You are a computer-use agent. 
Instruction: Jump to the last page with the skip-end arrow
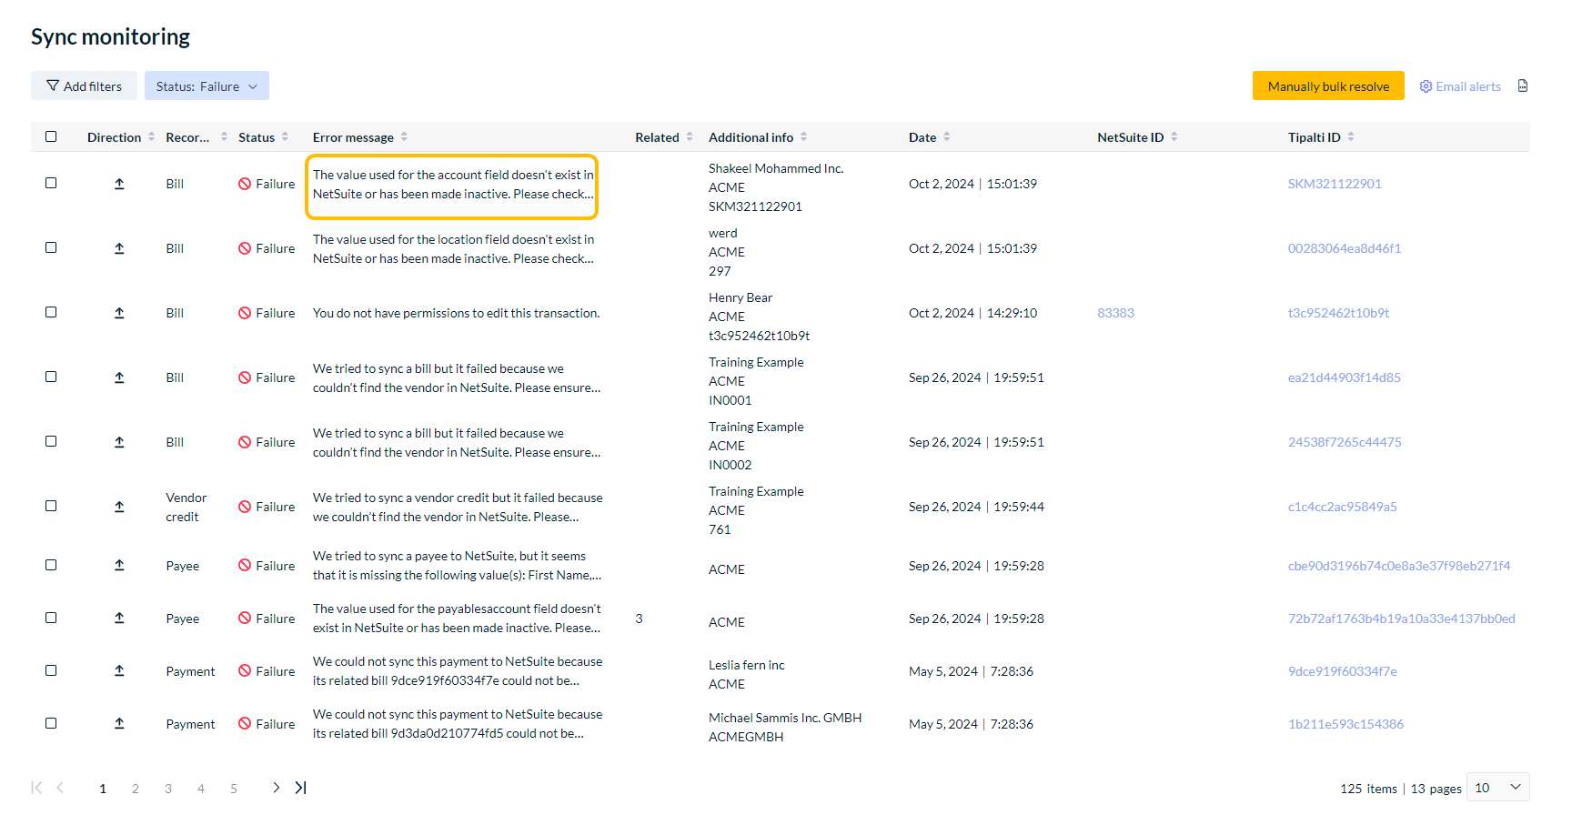pos(300,788)
